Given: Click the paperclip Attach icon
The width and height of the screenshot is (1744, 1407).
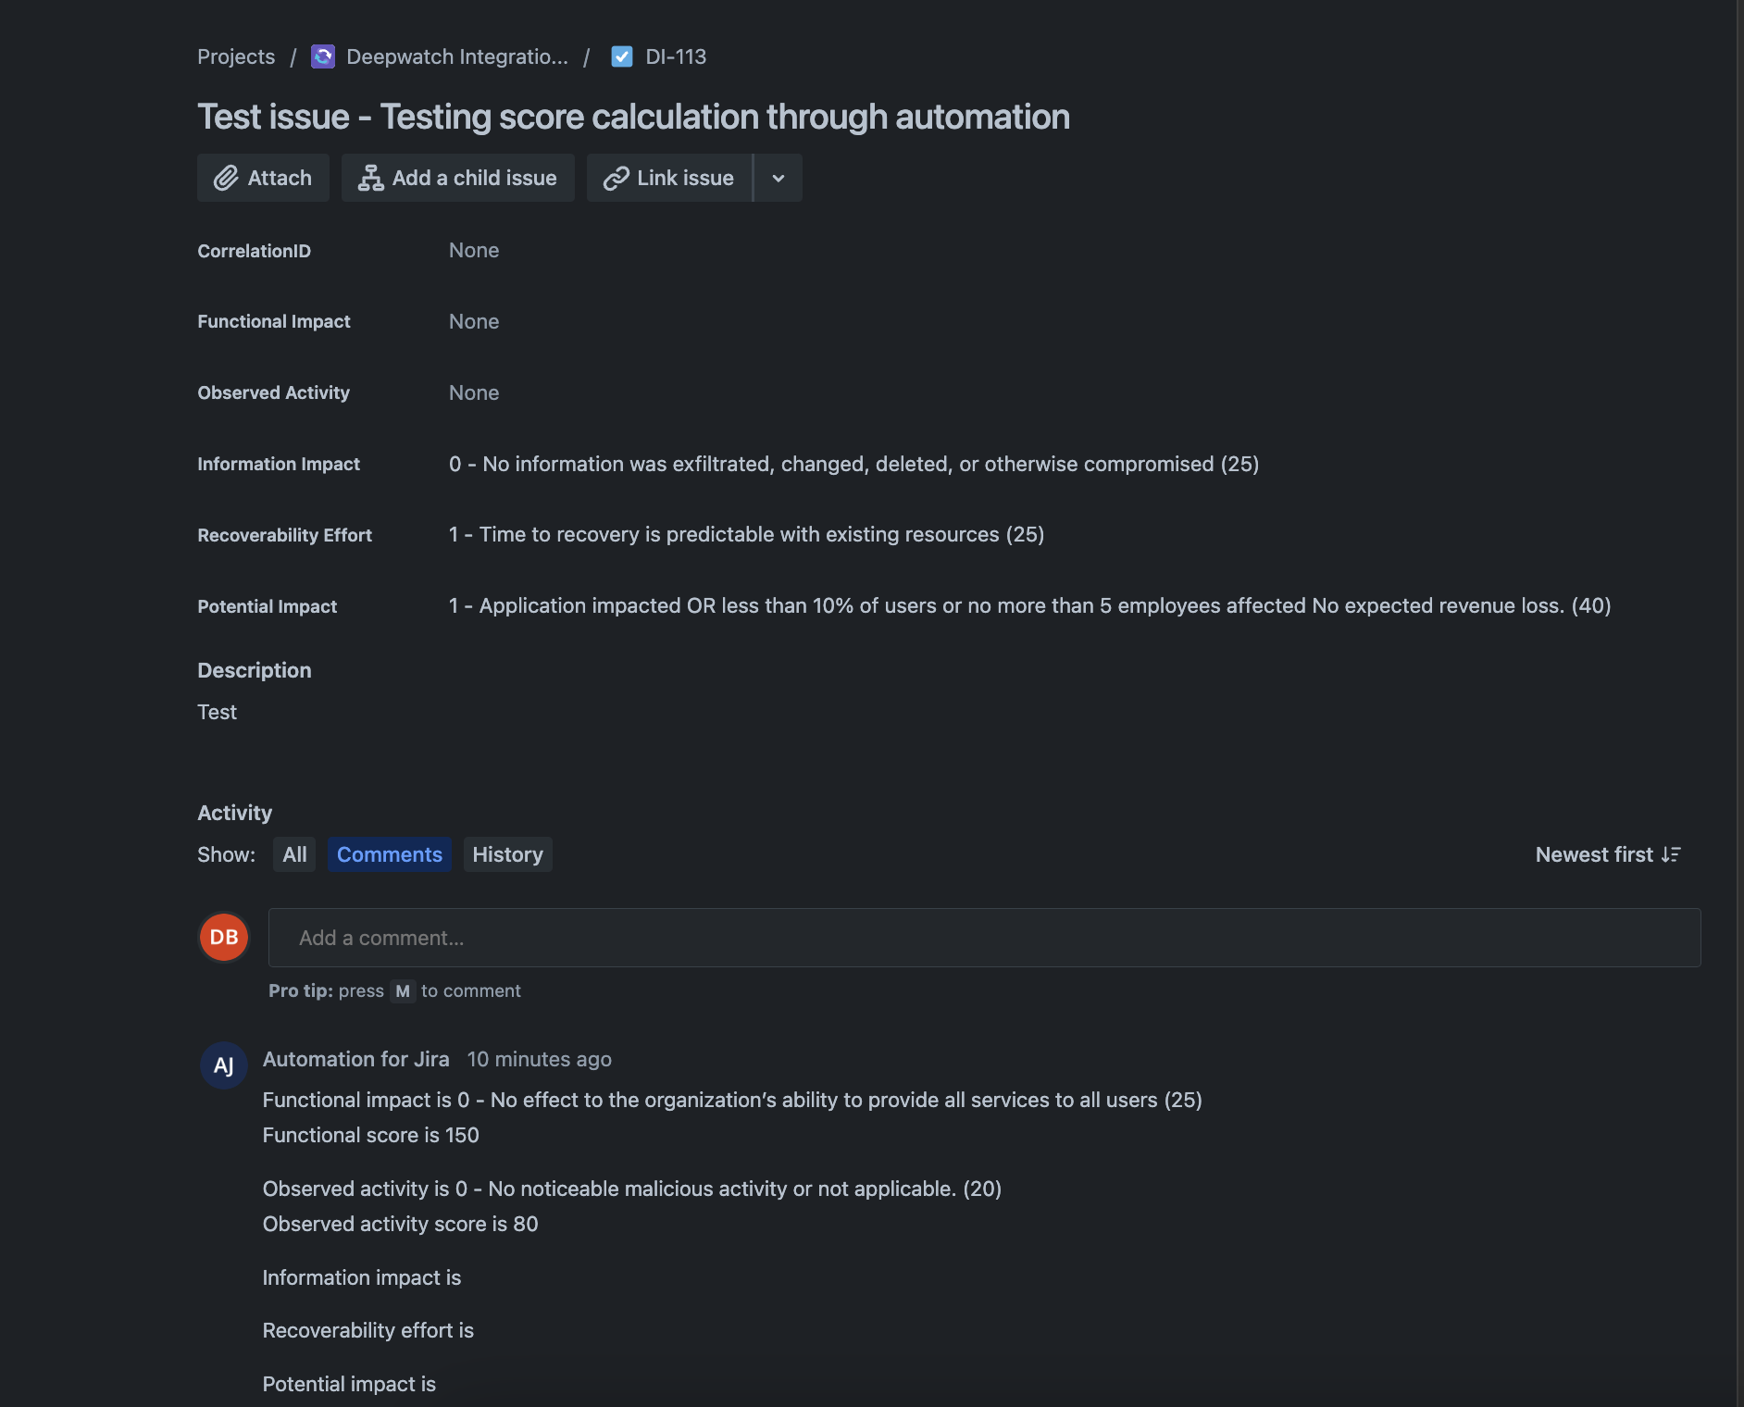Looking at the screenshot, I should 226,178.
